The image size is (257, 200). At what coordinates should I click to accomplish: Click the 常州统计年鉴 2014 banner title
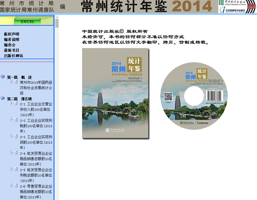tap(146, 6)
